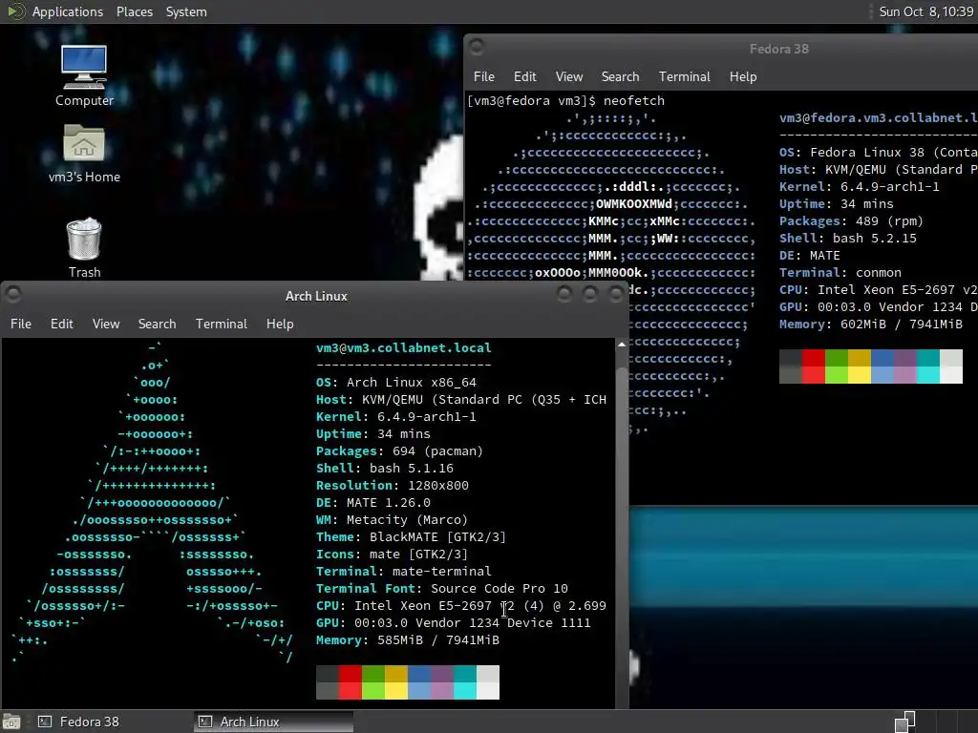Open Terminal menu in the Arch Linux window
This screenshot has height=733, width=978.
pos(221,324)
